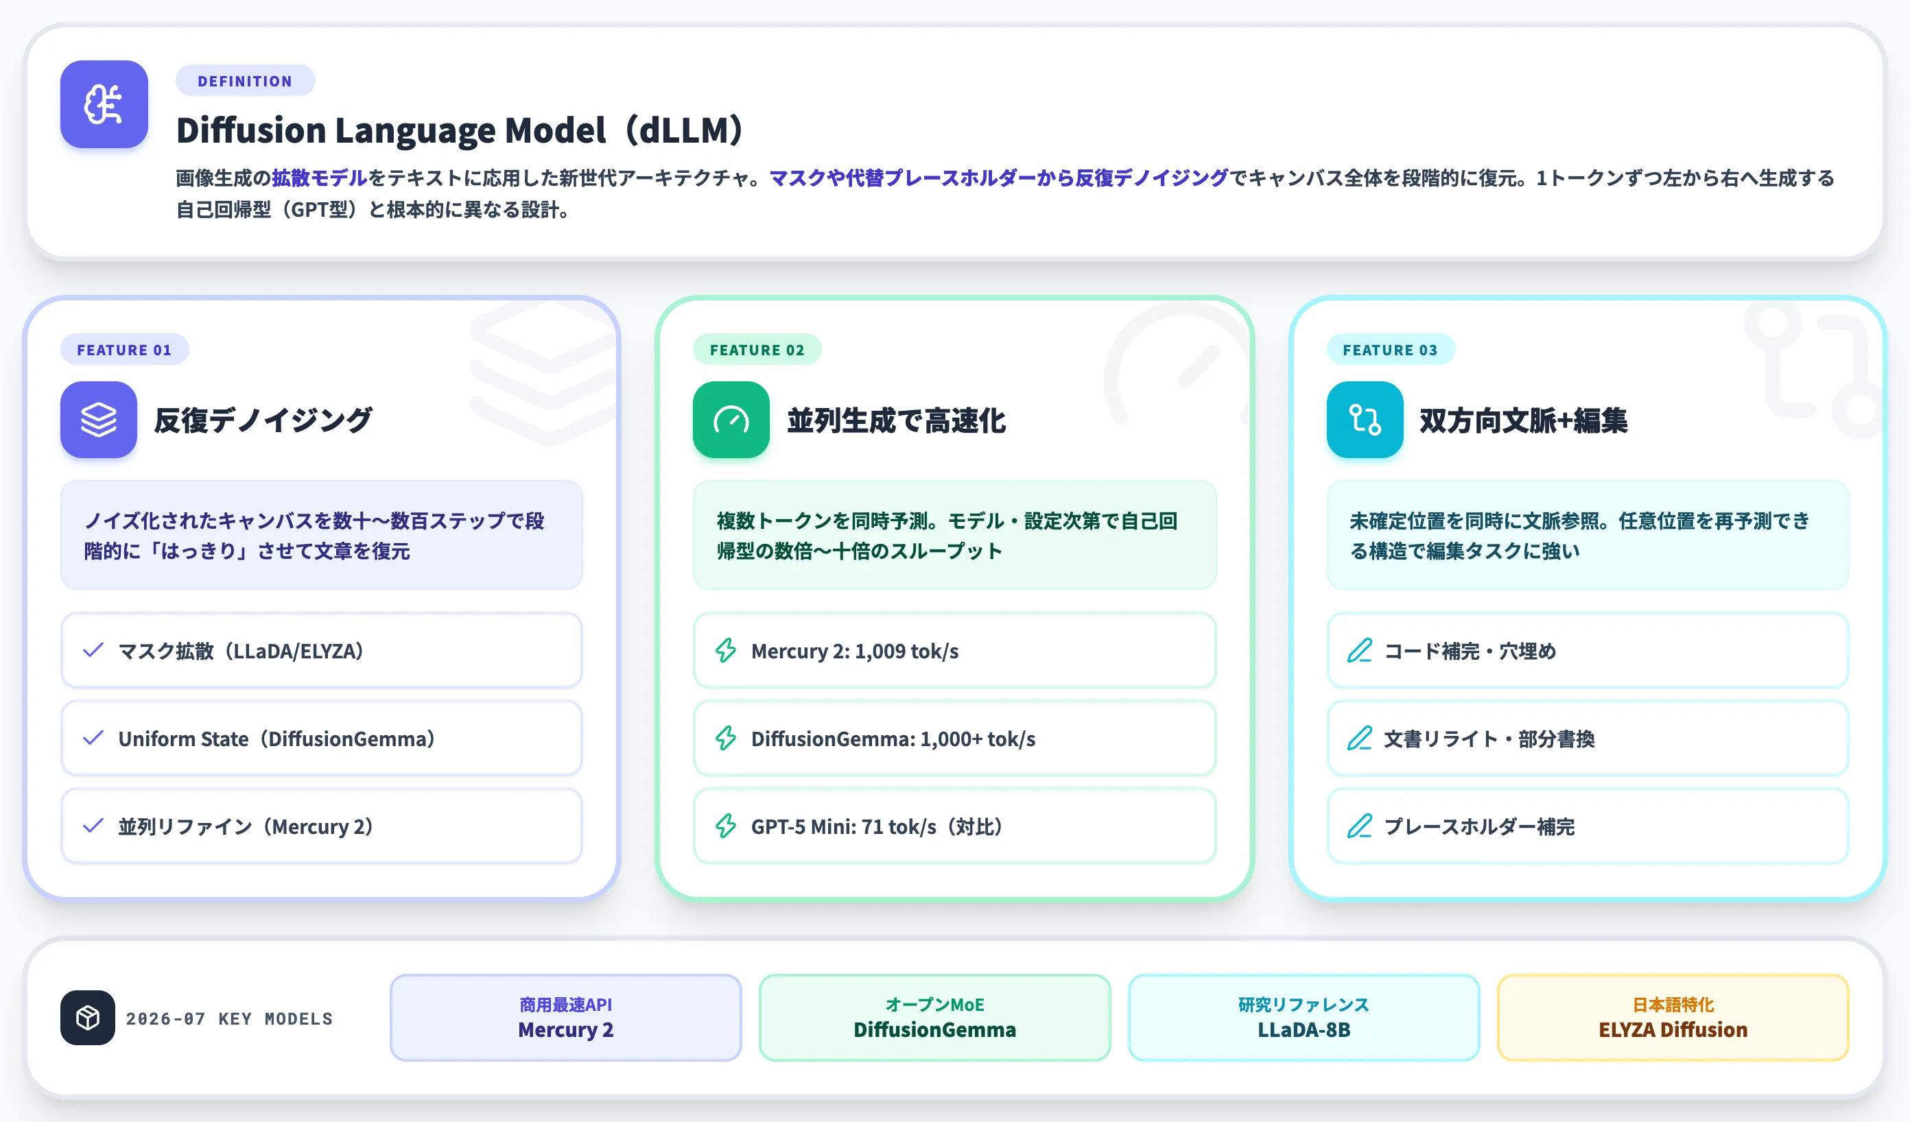Image resolution: width=1910 pixels, height=1122 pixels.
Task: Click the GPT-5 Mini: 71 tok/s（対比） item
Action: click(x=954, y=826)
